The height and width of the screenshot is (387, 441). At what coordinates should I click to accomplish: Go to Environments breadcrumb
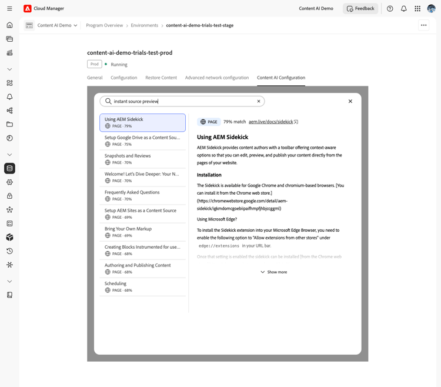tap(145, 25)
